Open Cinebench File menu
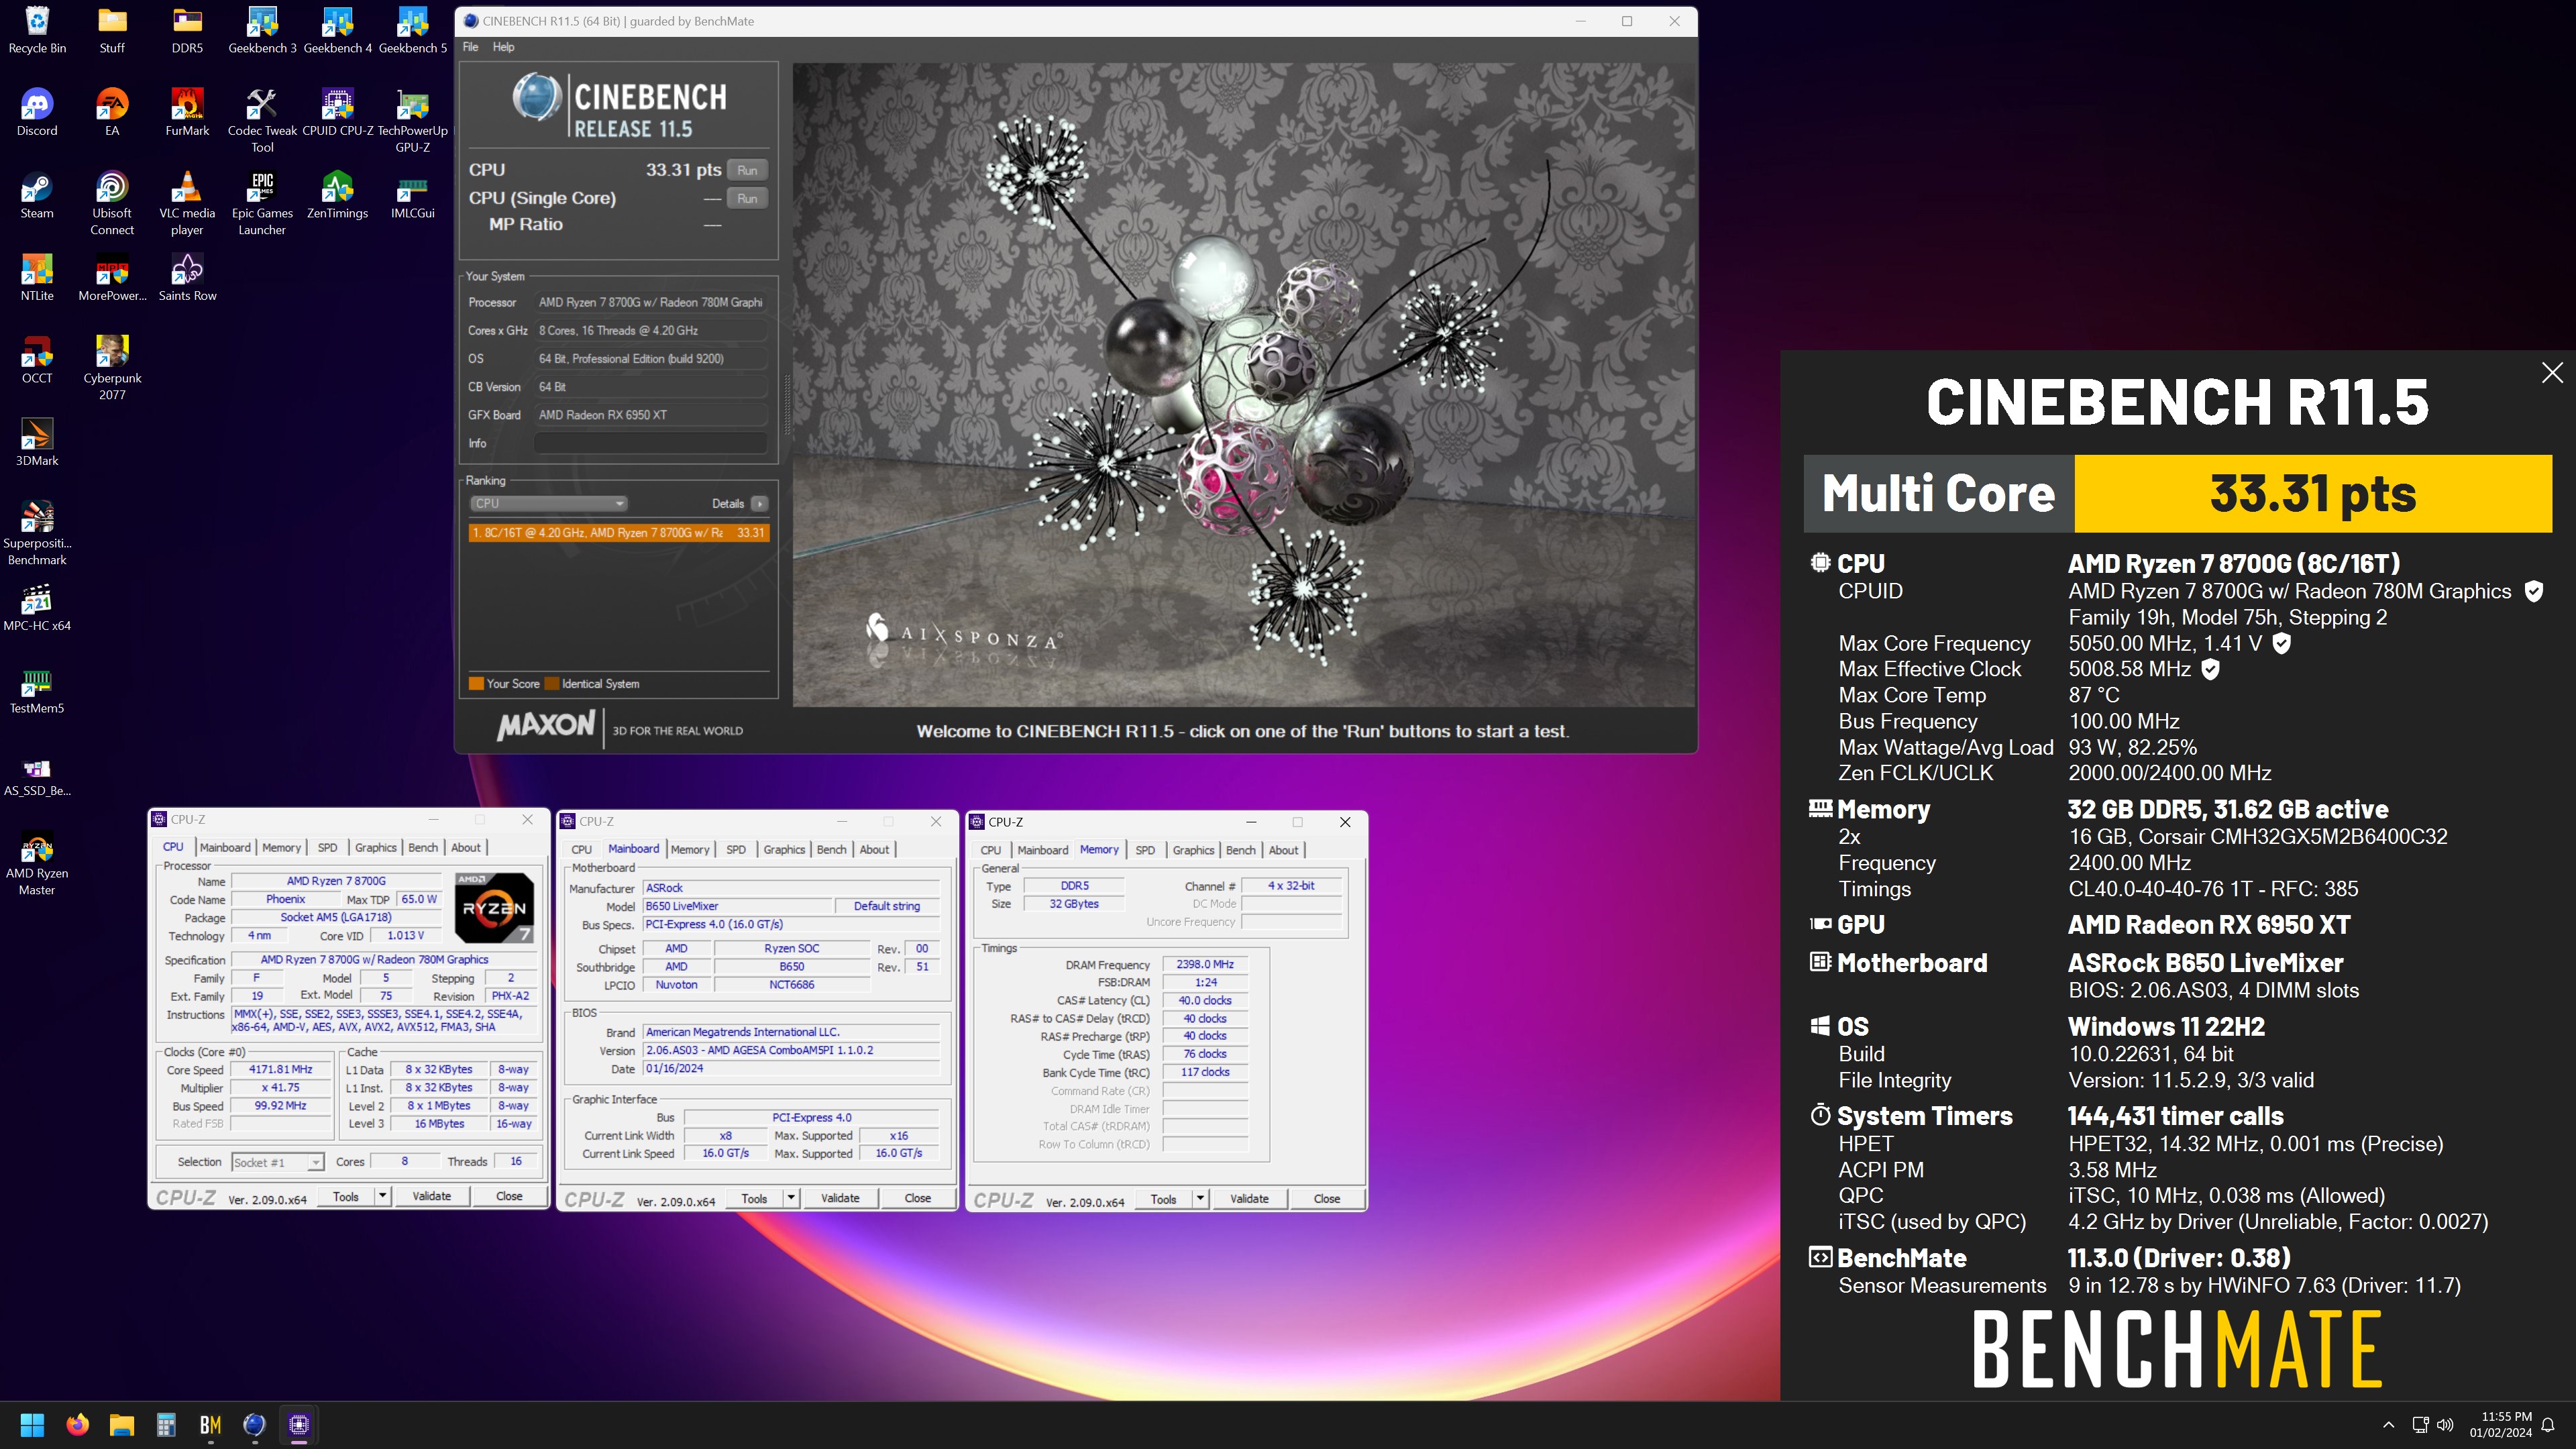The height and width of the screenshot is (1449, 2576). point(470,47)
